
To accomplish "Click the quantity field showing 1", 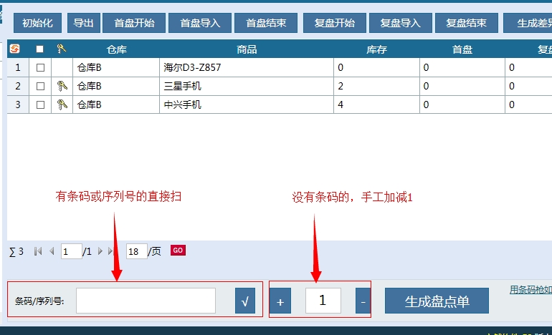I will [x=323, y=301].
